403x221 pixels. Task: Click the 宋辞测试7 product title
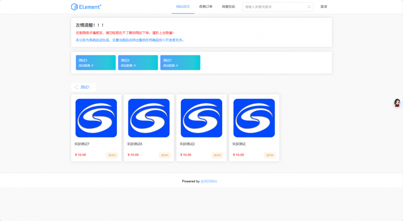pyautogui.click(x=82, y=144)
